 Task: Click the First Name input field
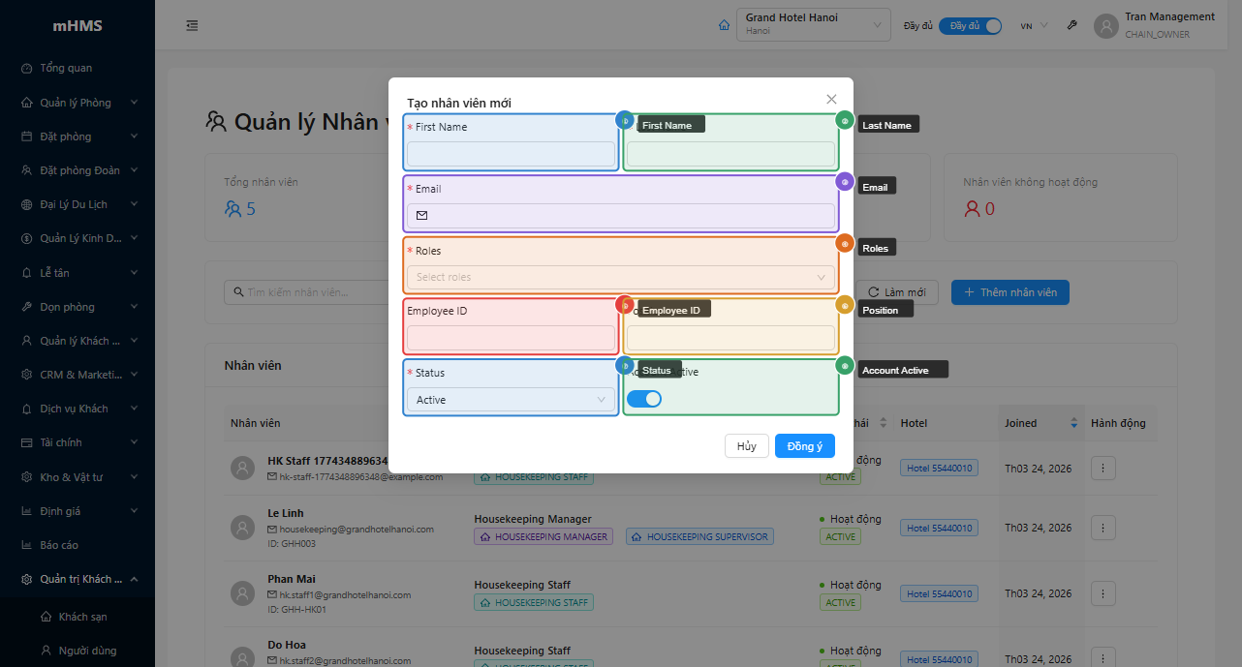pos(511,154)
